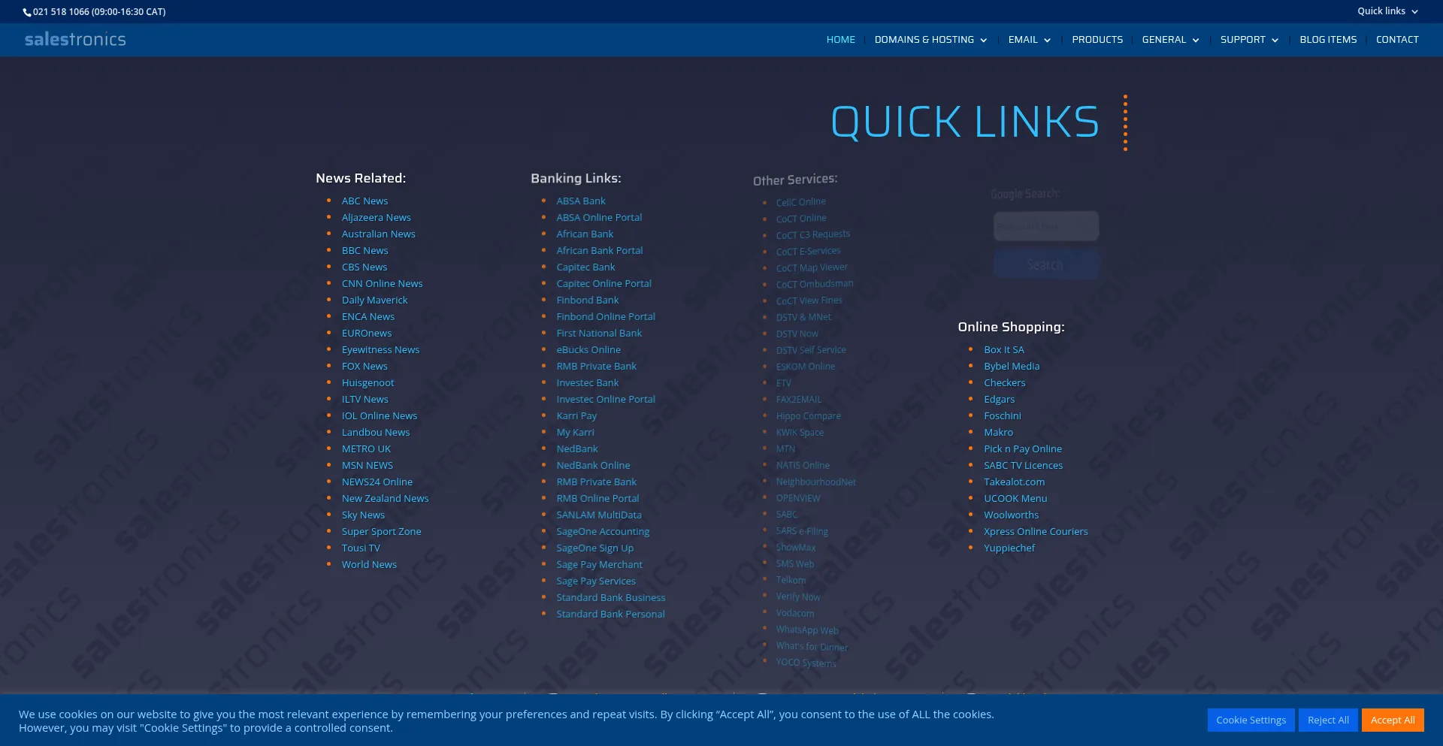Open Super Sport Zone
Image resolution: width=1443 pixels, height=746 pixels.
coord(382,532)
